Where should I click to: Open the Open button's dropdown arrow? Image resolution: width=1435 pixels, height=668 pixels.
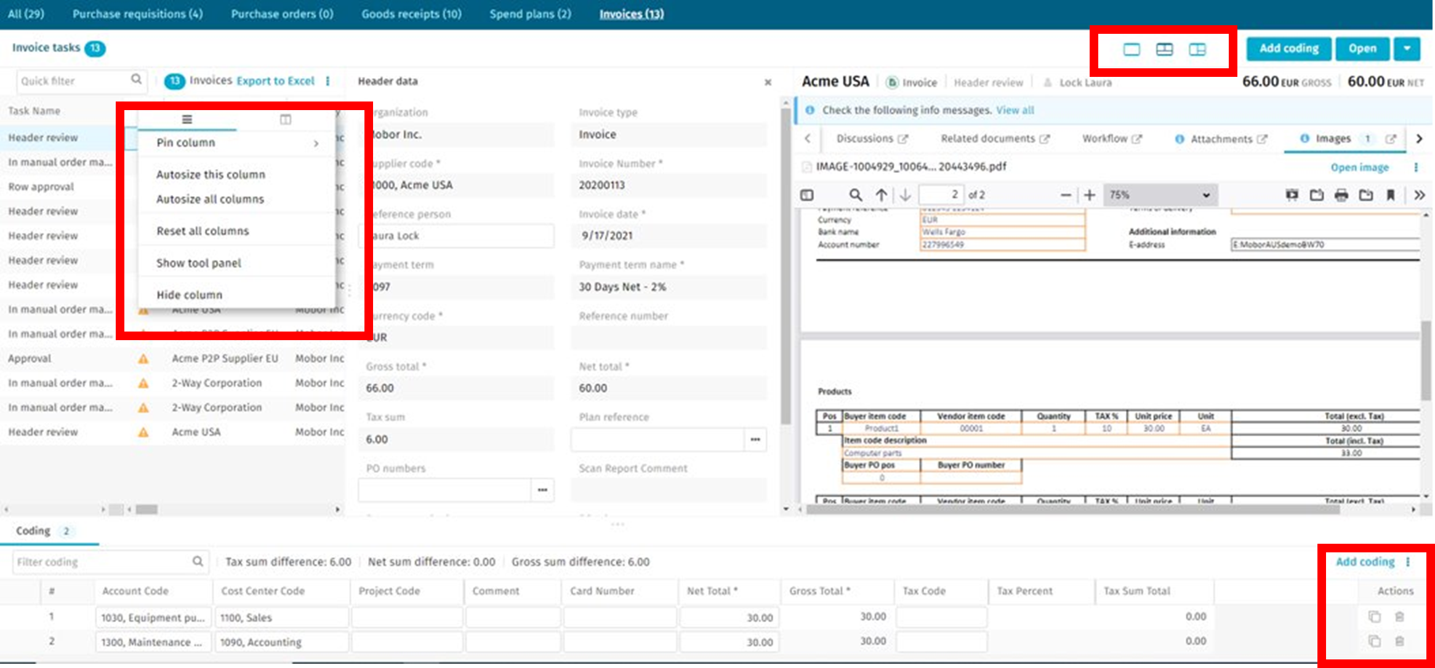pyautogui.click(x=1407, y=49)
